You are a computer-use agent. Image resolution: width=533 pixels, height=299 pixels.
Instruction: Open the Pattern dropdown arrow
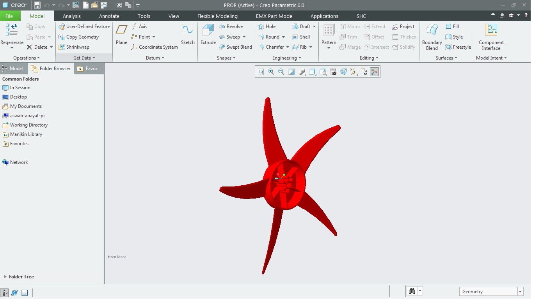point(329,48)
